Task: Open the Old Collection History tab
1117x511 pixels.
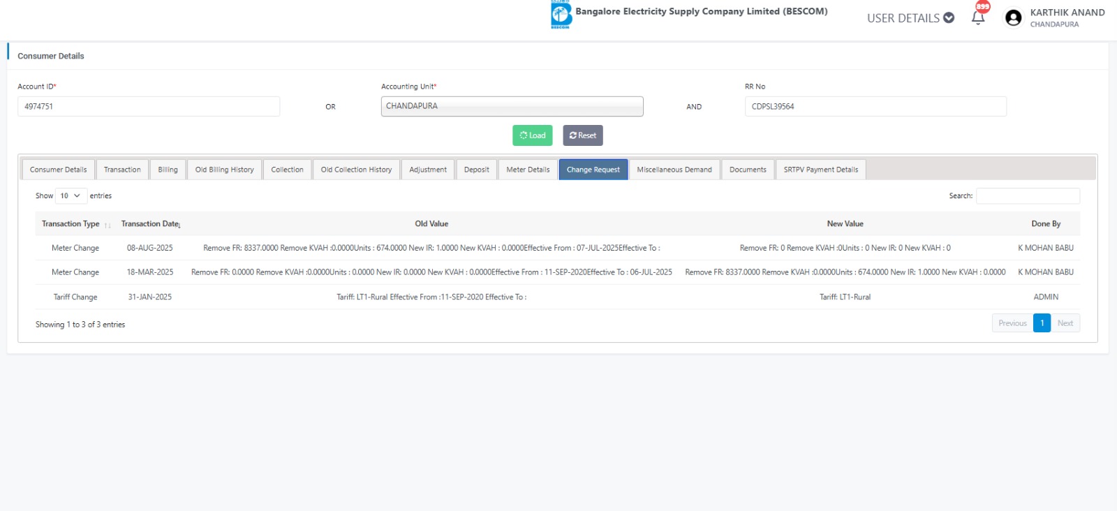Action: coord(356,170)
